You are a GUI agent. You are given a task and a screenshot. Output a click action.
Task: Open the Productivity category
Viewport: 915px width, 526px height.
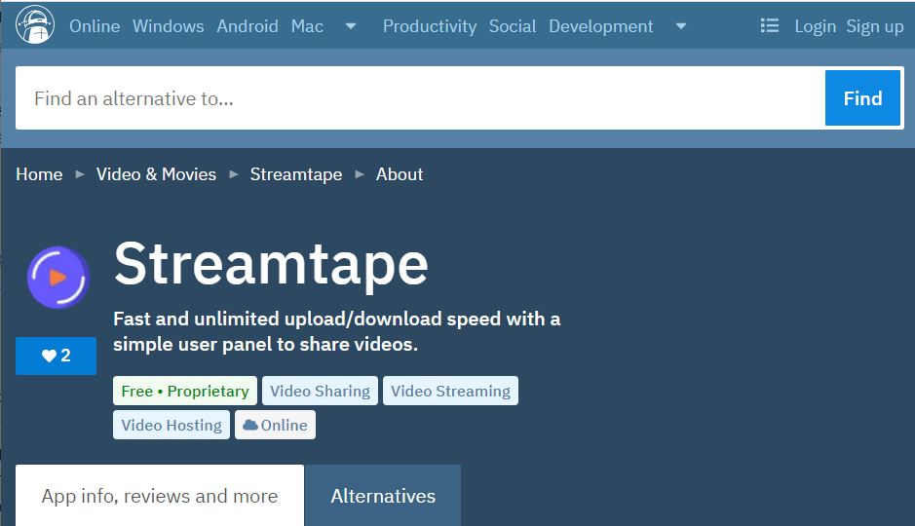pos(430,26)
